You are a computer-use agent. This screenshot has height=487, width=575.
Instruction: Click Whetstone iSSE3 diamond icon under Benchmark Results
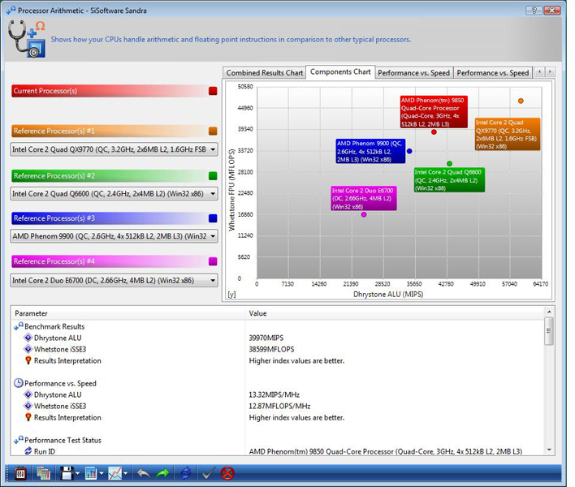point(28,349)
